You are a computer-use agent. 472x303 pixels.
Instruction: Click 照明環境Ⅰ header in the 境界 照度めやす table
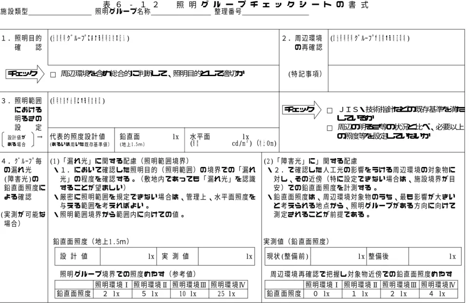click(x=112, y=284)
